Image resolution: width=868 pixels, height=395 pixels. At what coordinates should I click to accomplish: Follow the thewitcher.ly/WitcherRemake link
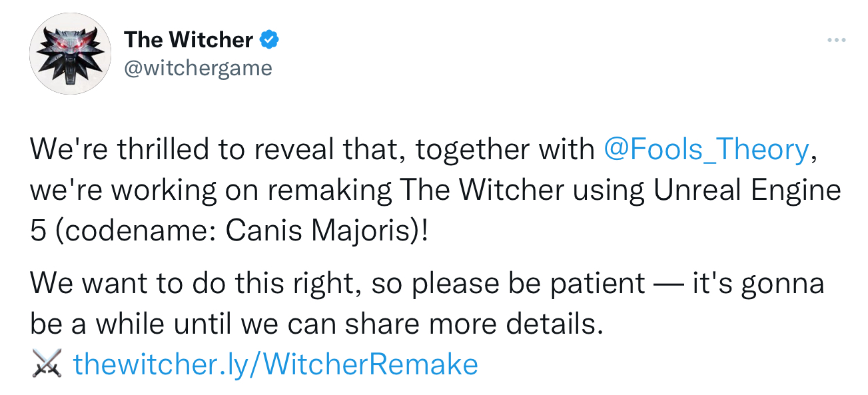pos(275,364)
